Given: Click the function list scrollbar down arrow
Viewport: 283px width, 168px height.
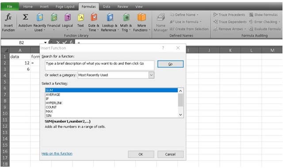Looking at the screenshot, I should [x=180, y=115].
